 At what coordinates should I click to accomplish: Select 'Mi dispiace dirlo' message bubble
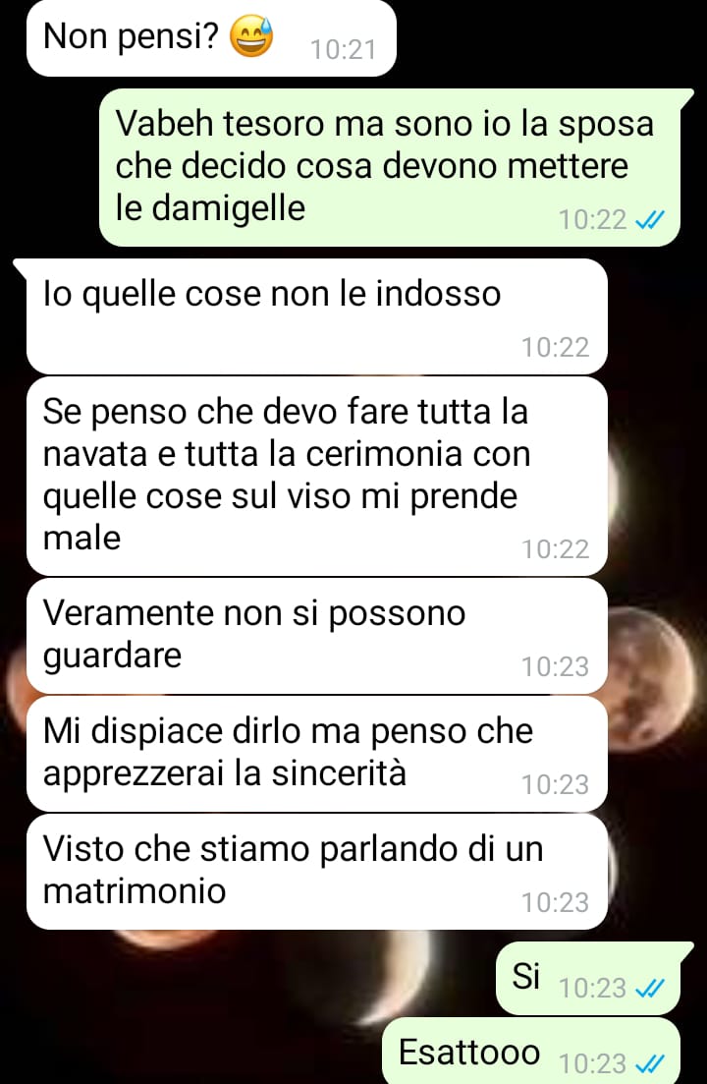(317, 754)
